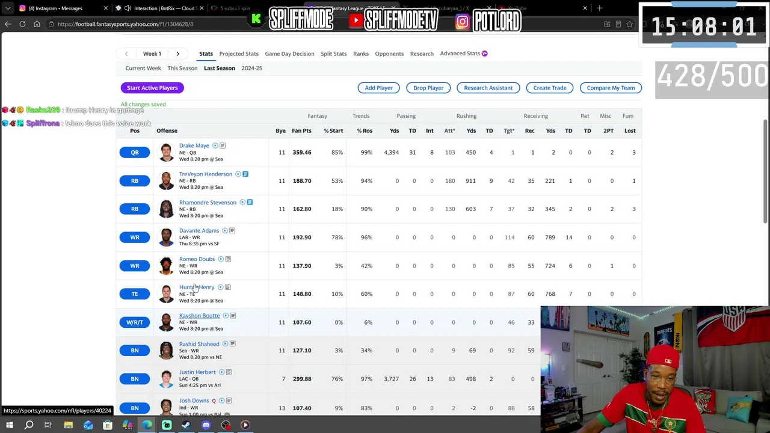770x433 pixels.
Task: Open Windows taskbar search
Action: 29,425
